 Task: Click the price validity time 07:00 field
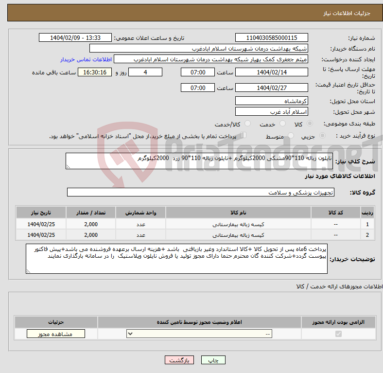coord(198,88)
